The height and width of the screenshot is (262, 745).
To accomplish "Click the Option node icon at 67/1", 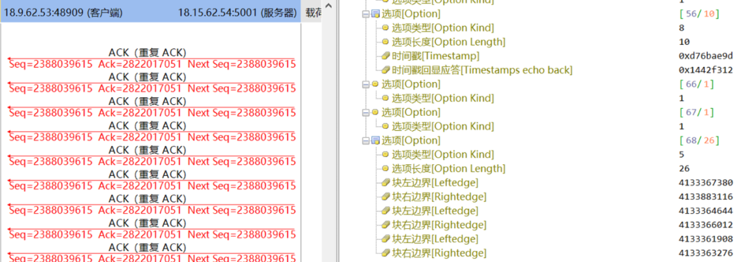I will (375, 112).
